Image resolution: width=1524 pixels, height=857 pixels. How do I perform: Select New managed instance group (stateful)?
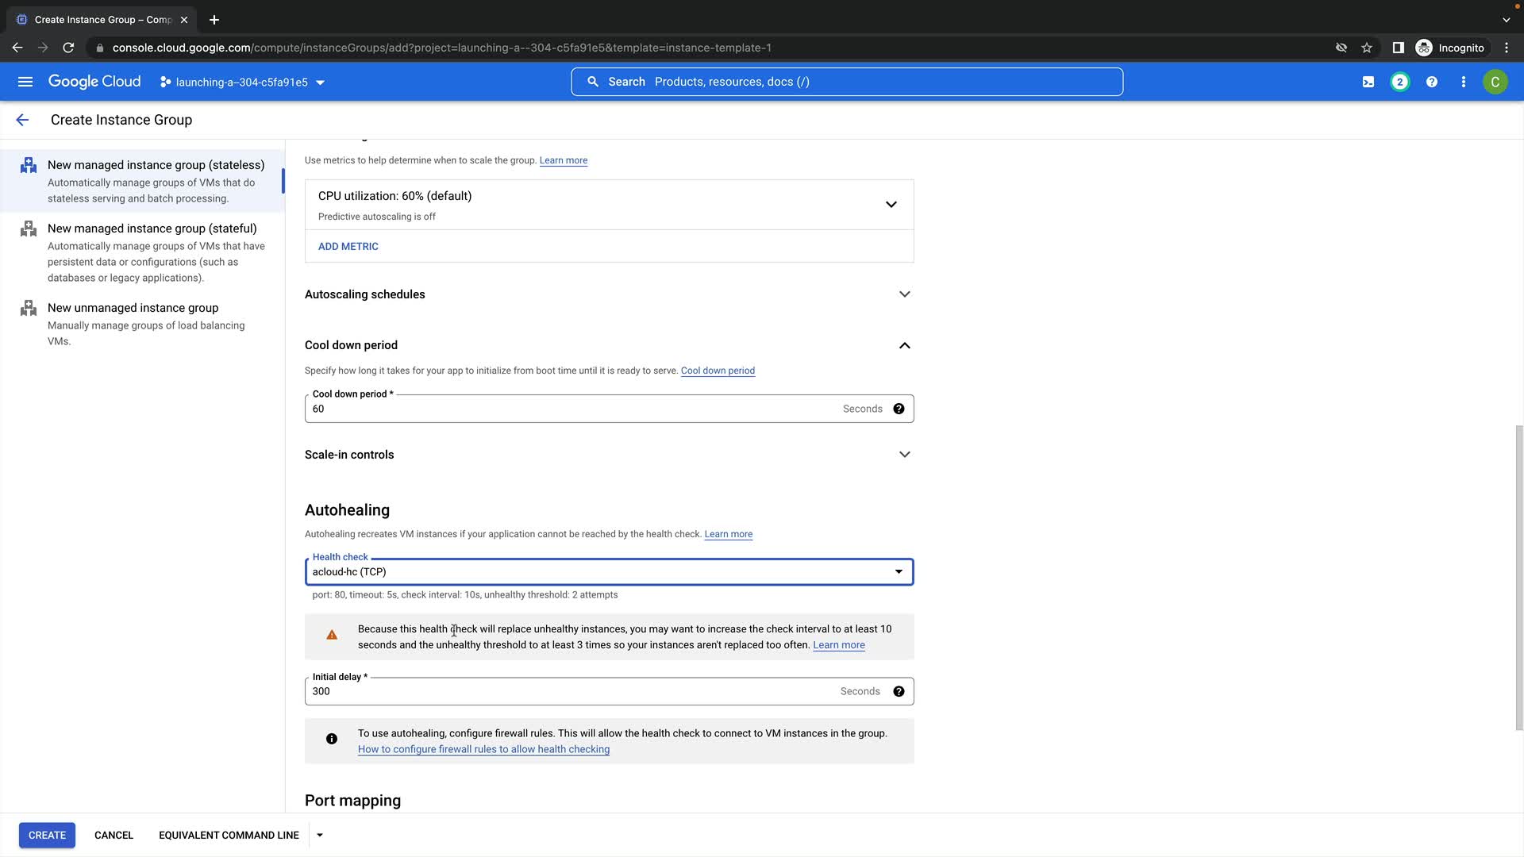152,229
